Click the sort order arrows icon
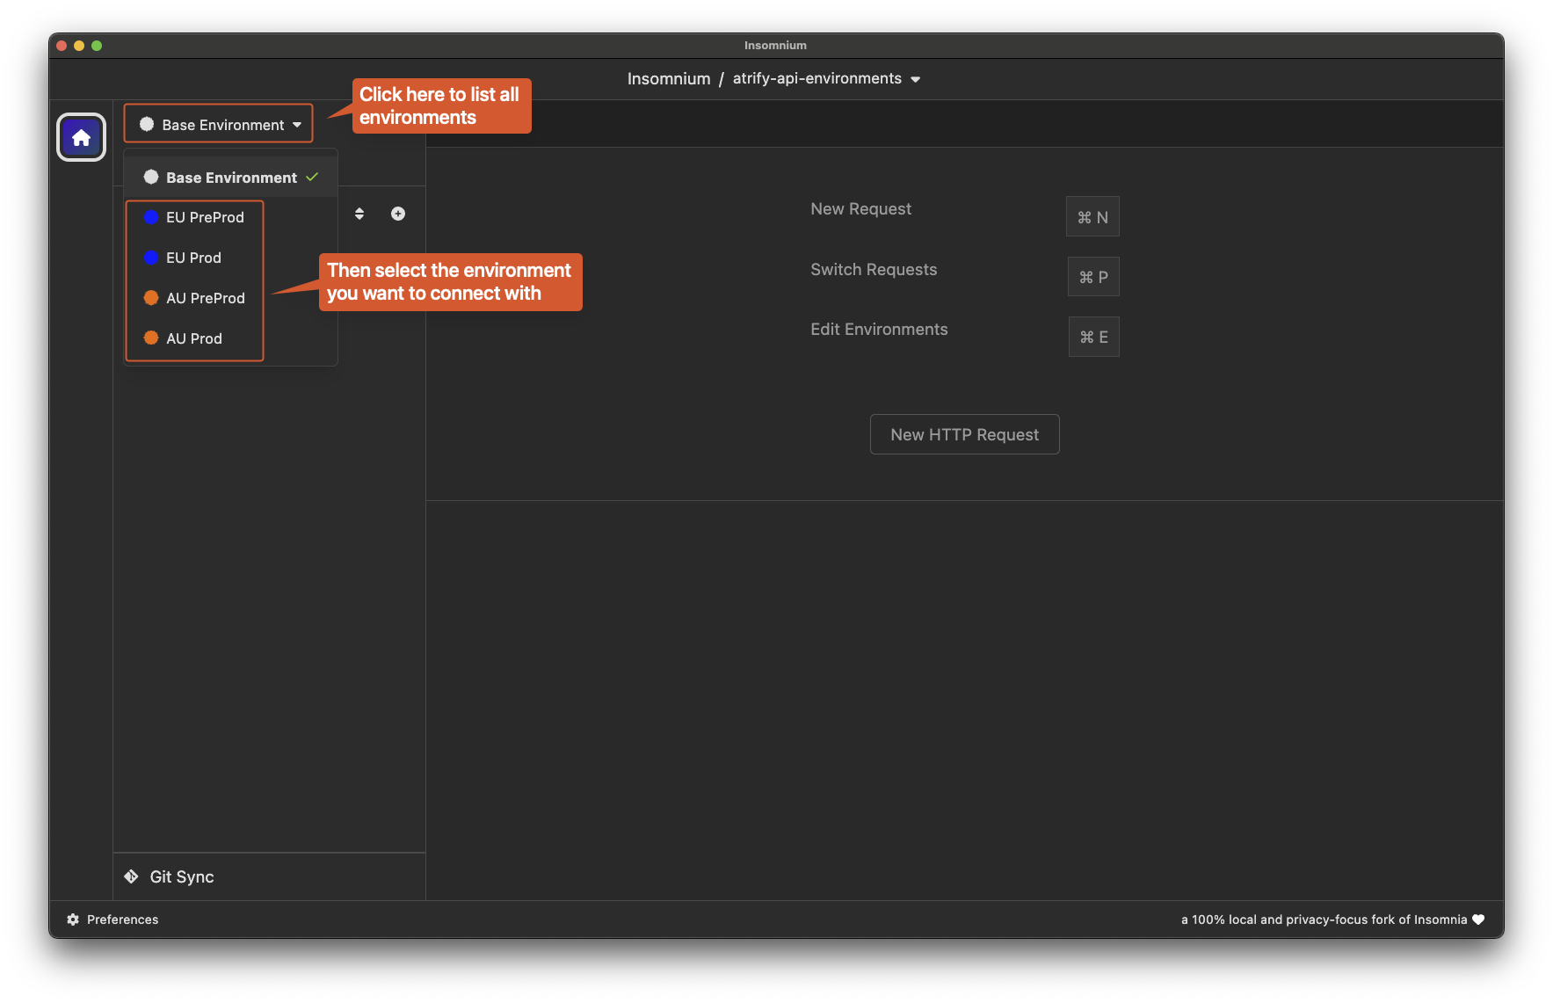 click(x=359, y=214)
